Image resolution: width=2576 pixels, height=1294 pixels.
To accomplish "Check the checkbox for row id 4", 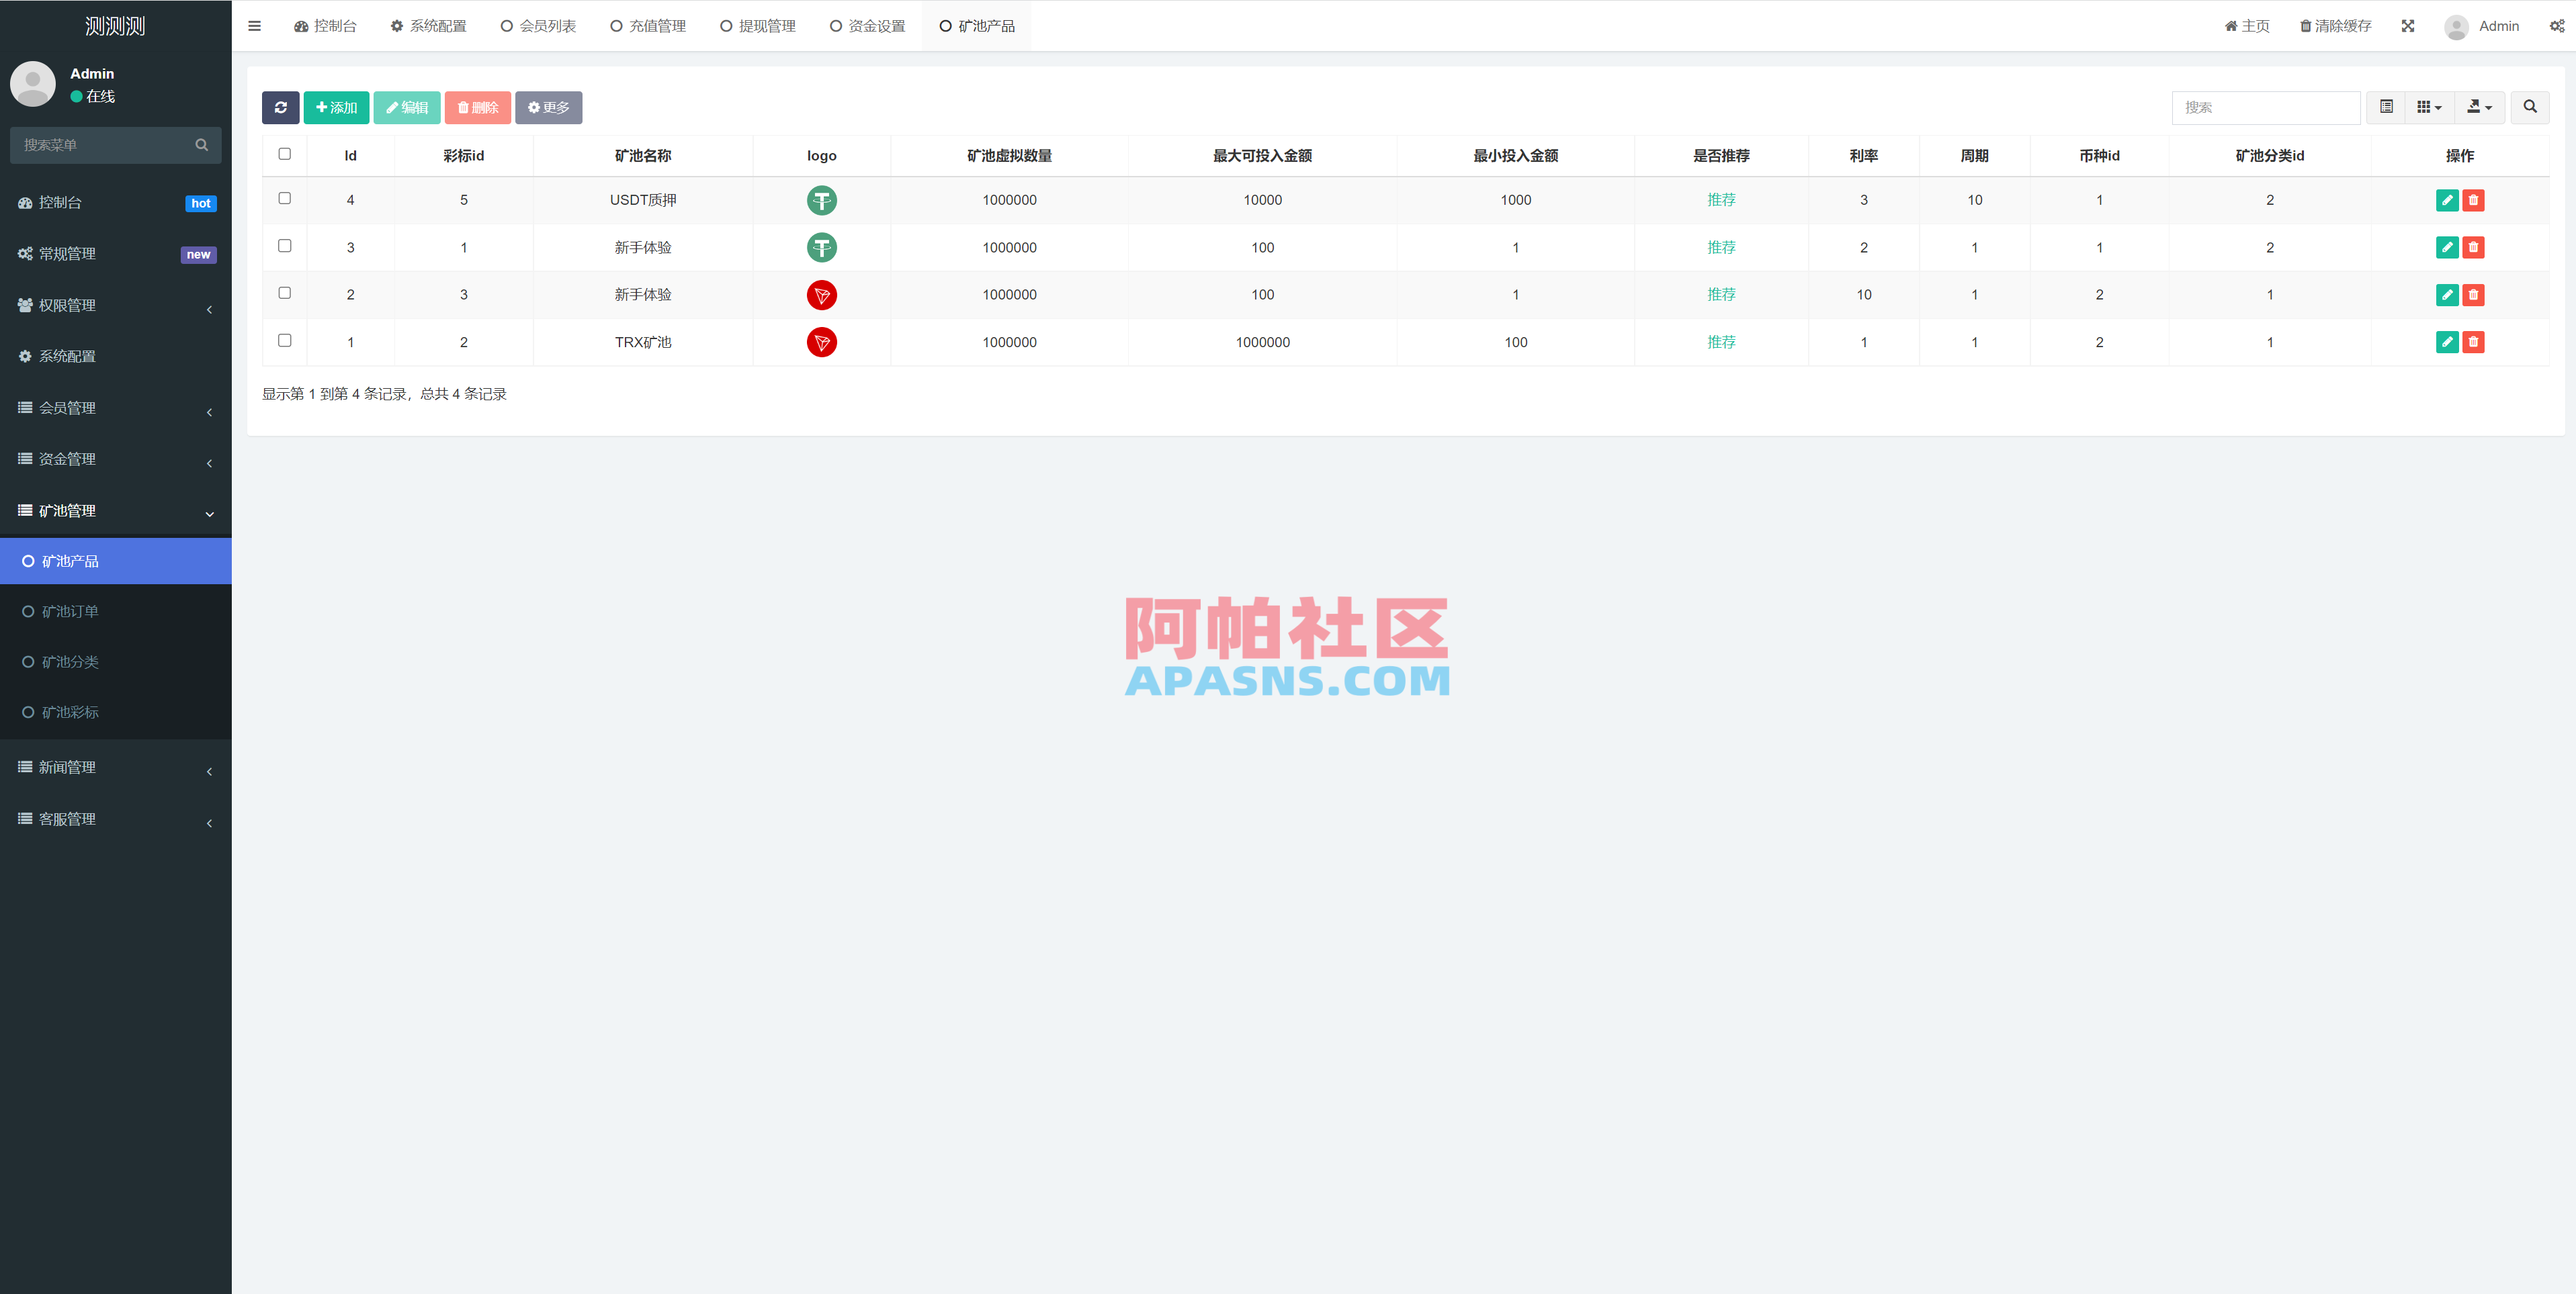I will [284, 198].
